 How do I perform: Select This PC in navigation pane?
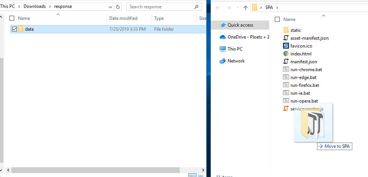(235, 49)
